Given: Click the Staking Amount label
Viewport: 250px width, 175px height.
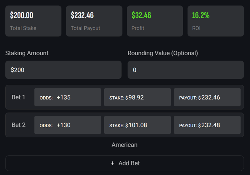Looking at the screenshot, I should tap(27, 53).
